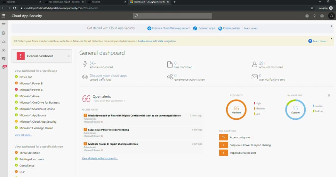Open the Block download of files alert
This screenshot has width=336, height=177.
(x=134, y=116)
